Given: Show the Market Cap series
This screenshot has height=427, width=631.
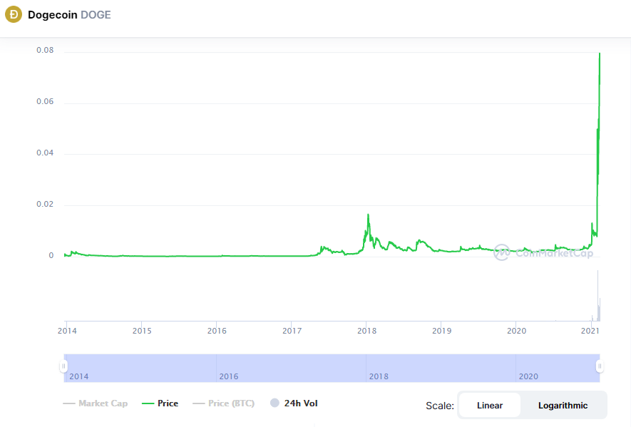Looking at the screenshot, I should coord(96,403).
